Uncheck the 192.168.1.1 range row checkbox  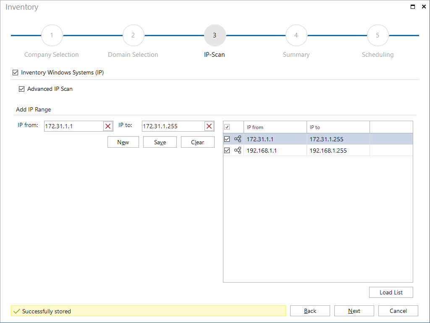click(x=227, y=150)
